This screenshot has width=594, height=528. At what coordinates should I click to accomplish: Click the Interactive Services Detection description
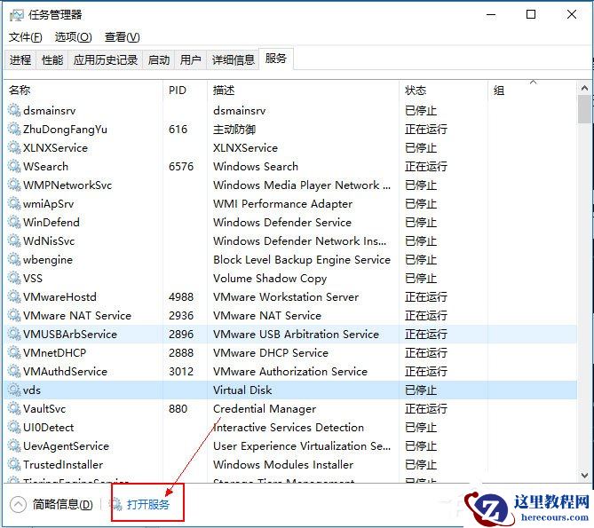click(289, 428)
